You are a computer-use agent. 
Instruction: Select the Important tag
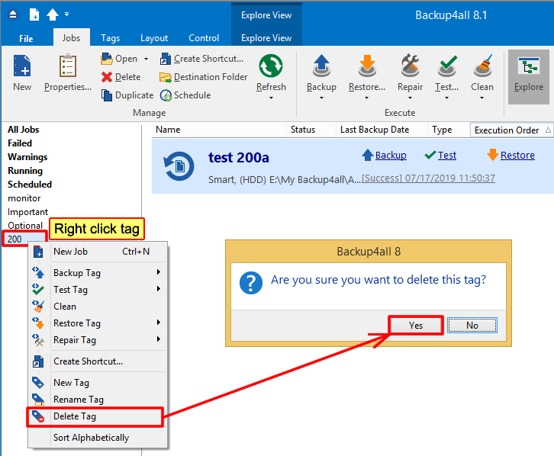coord(27,212)
